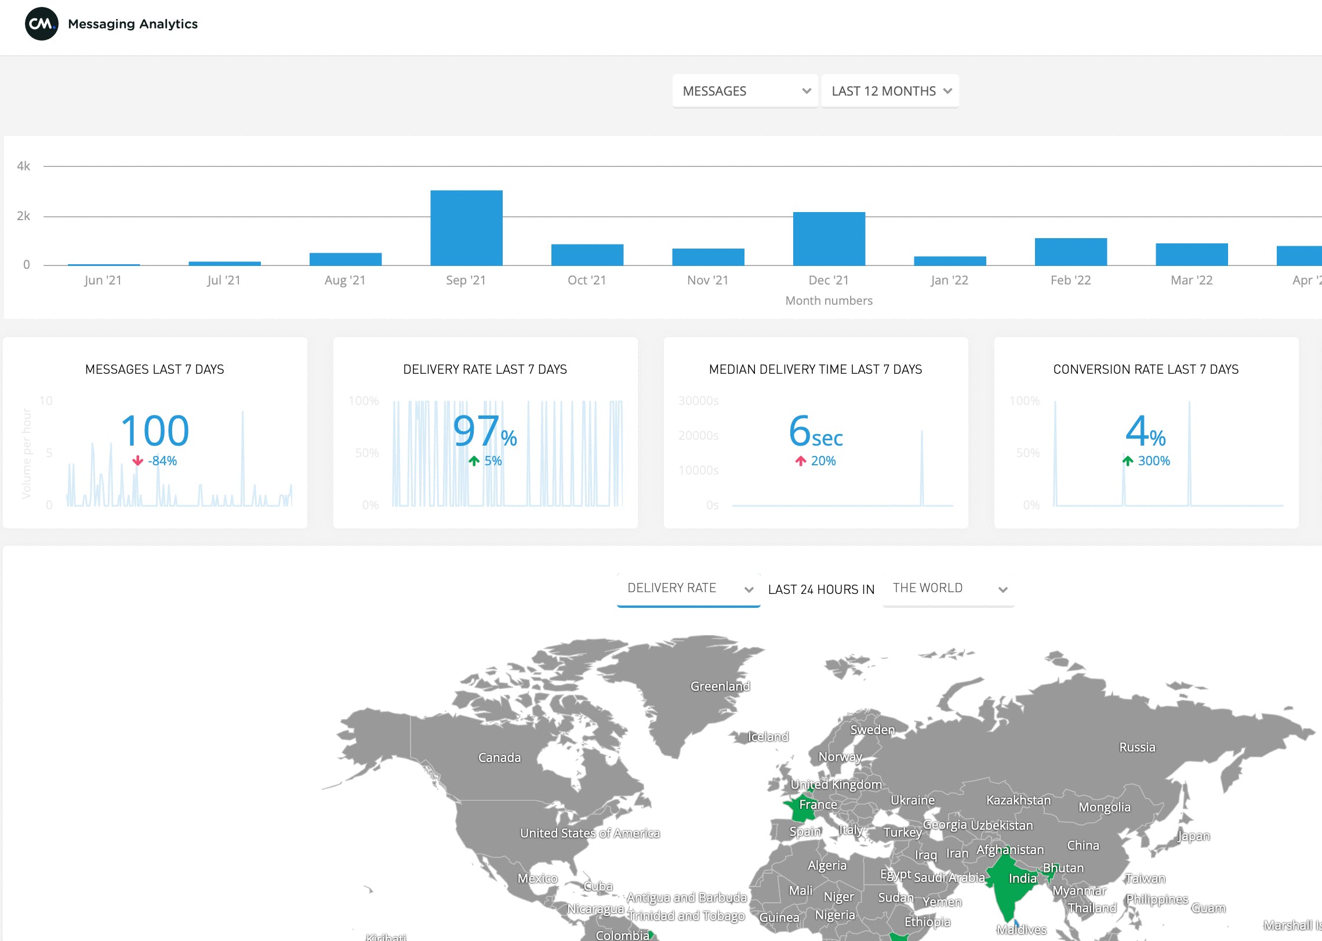Open the MESSAGES dropdown
The image size is (1322, 941).
744,91
